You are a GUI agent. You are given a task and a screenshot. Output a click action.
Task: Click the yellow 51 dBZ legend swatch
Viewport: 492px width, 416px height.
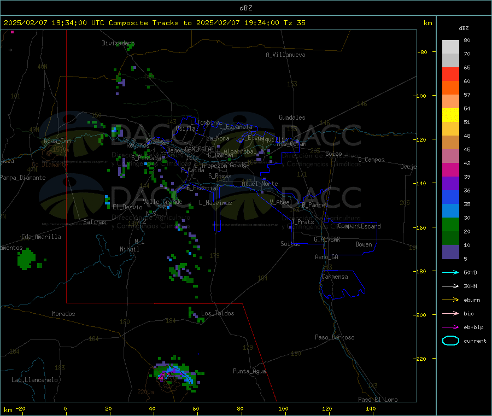point(450,115)
